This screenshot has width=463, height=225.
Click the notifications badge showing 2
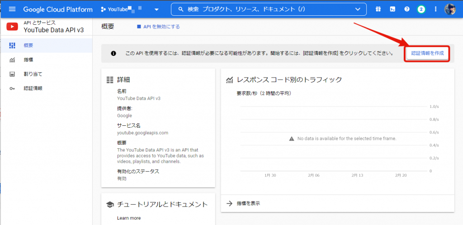[x=421, y=9]
